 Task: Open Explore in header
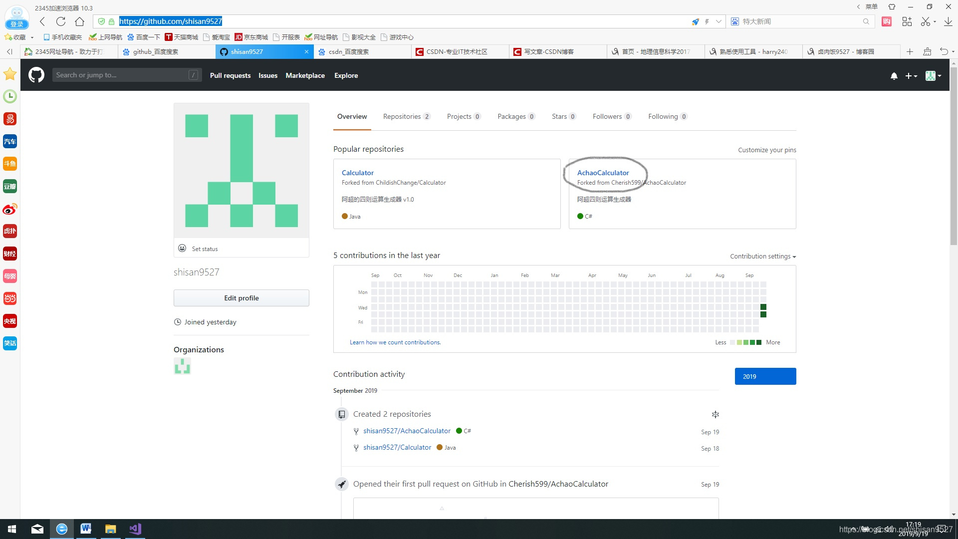(x=346, y=75)
